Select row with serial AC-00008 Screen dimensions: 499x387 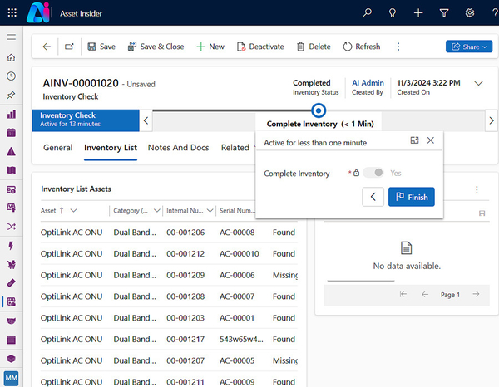click(x=169, y=233)
